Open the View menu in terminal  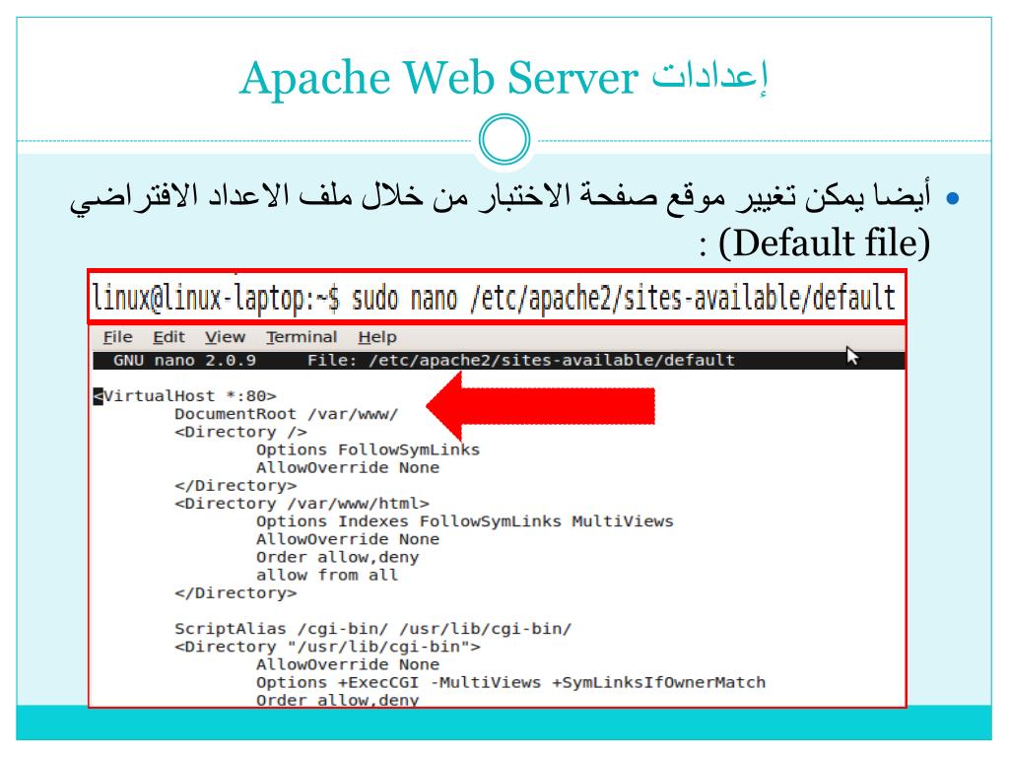[225, 337]
